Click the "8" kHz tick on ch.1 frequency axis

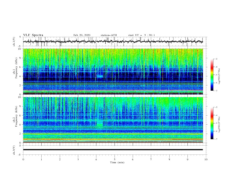click(x=21, y=58)
